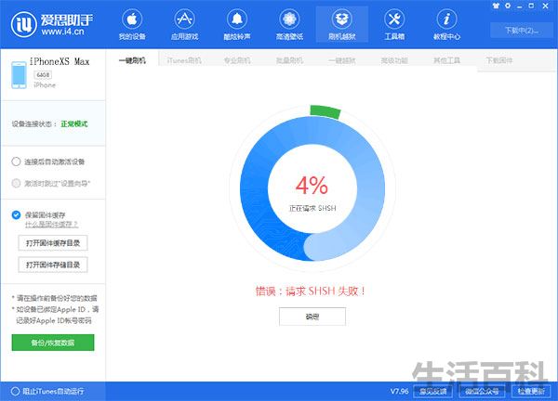Uncheck 保留固件缓存 checkbox
This screenshot has height=401, width=558.
(16, 214)
